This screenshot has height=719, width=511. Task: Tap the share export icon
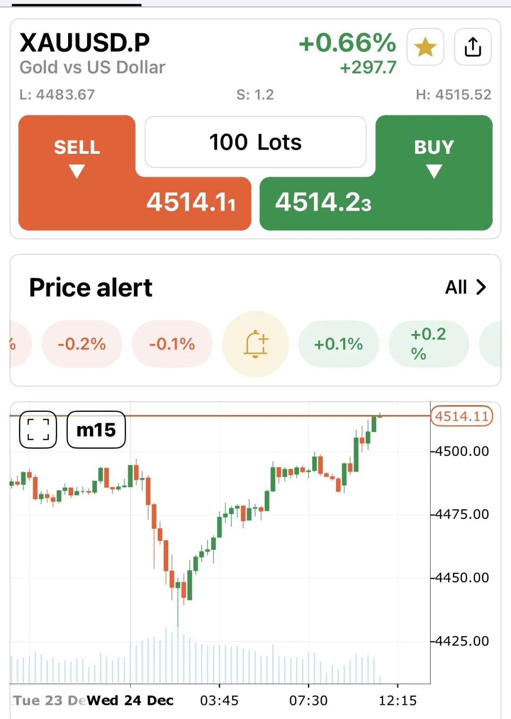(x=473, y=47)
